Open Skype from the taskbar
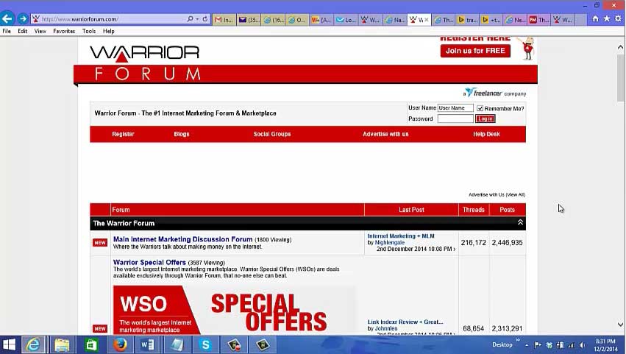 tap(205, 345)
